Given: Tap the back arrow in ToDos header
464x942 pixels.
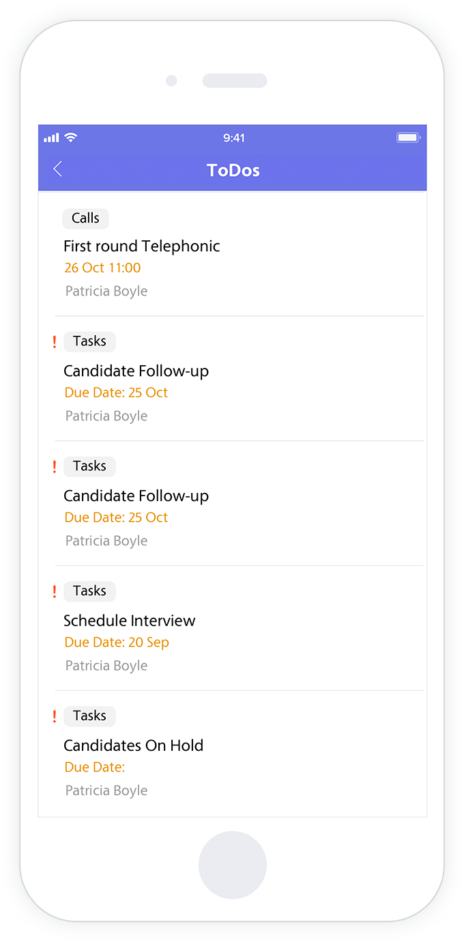Looking at the screenshot, I should [58, 169].
